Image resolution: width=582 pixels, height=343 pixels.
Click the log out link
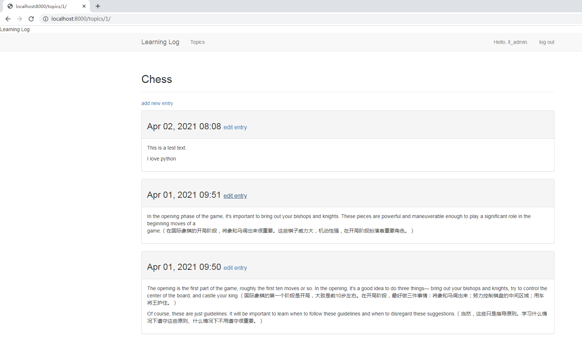(x=546, y=42)
